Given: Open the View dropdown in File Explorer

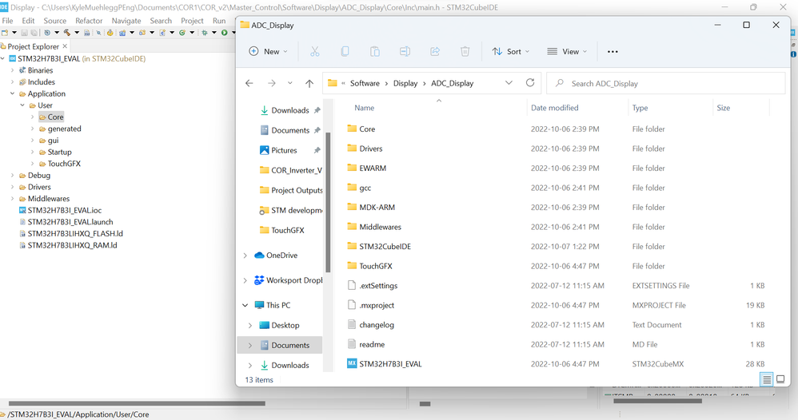Looking at the screenshot, I should coord(567,51).
